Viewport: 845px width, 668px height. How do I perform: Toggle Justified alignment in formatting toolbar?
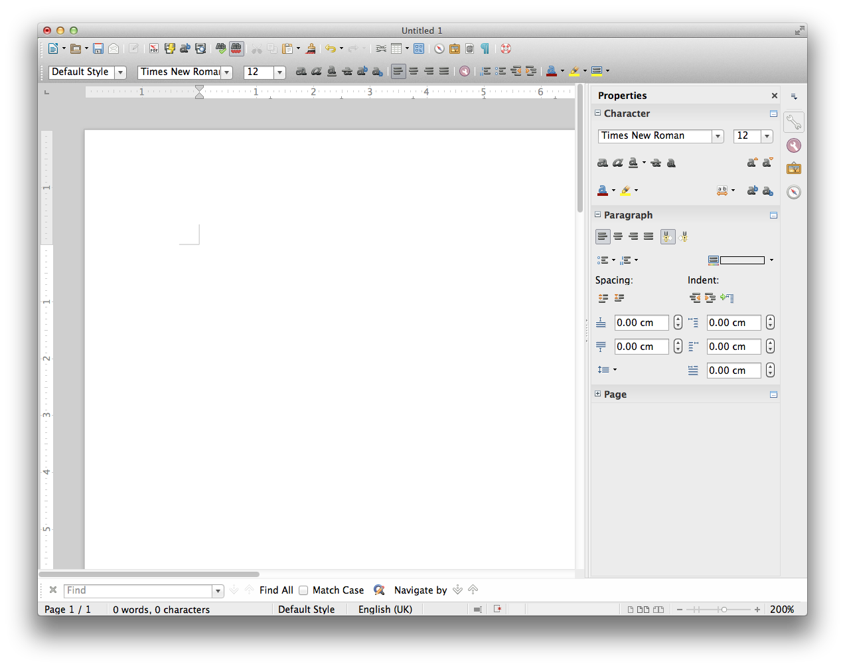click(444, 71)
